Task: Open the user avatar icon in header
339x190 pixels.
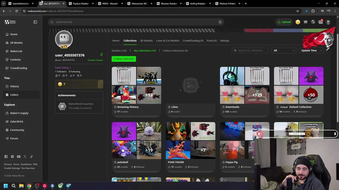Action: click(x=328, y=22)
